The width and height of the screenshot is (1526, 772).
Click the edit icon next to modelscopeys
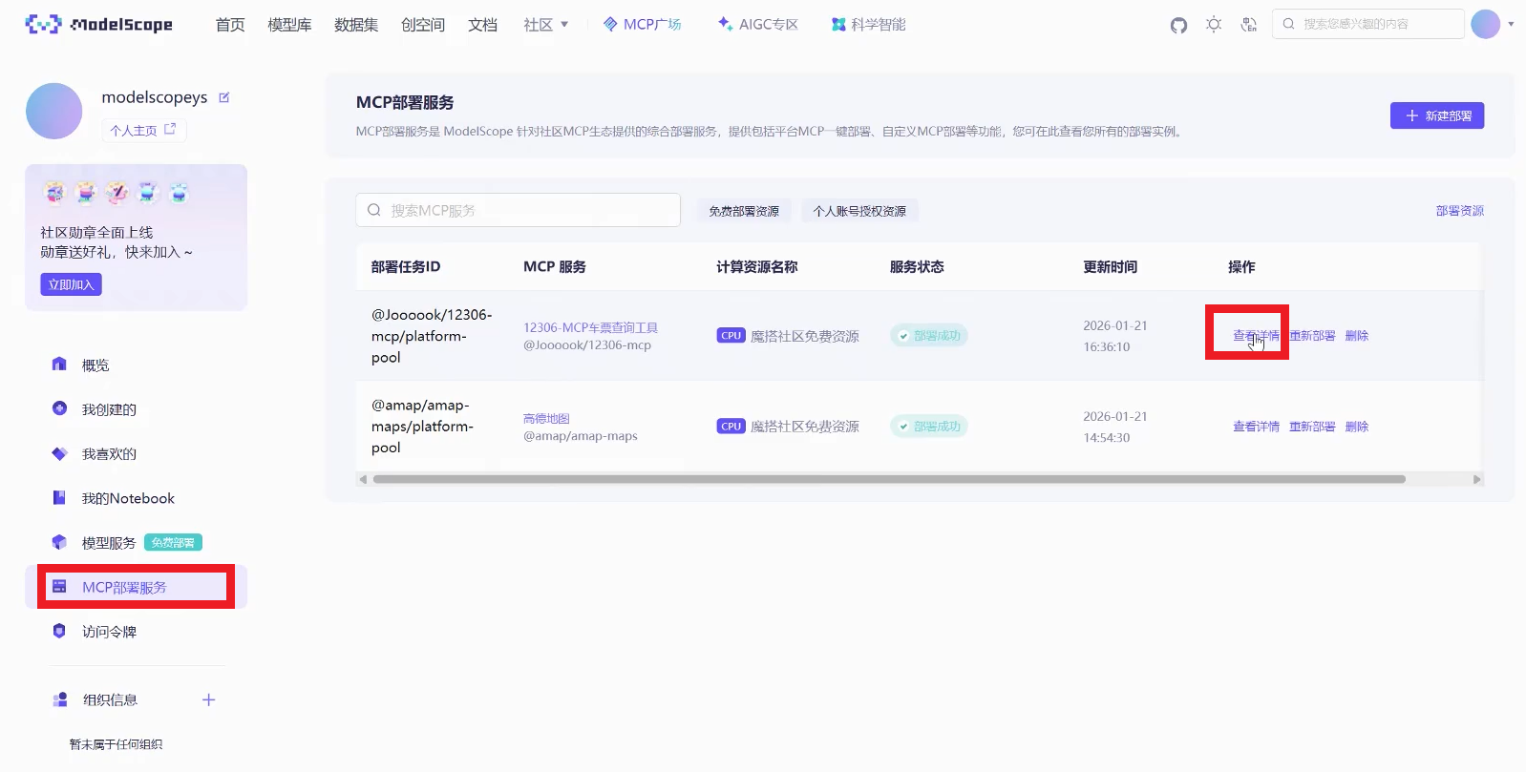pyautogui.click(x=224, y=97)
